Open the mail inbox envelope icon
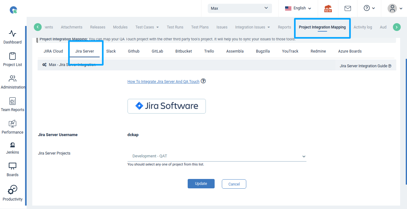This screenshot has width=407, height=209. [347, 8]
